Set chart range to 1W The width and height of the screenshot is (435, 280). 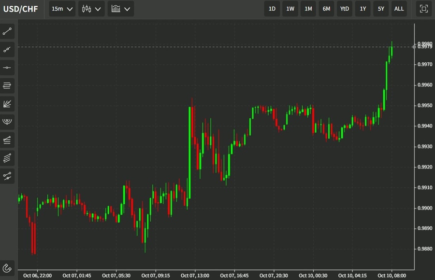(x=290, y=9)
